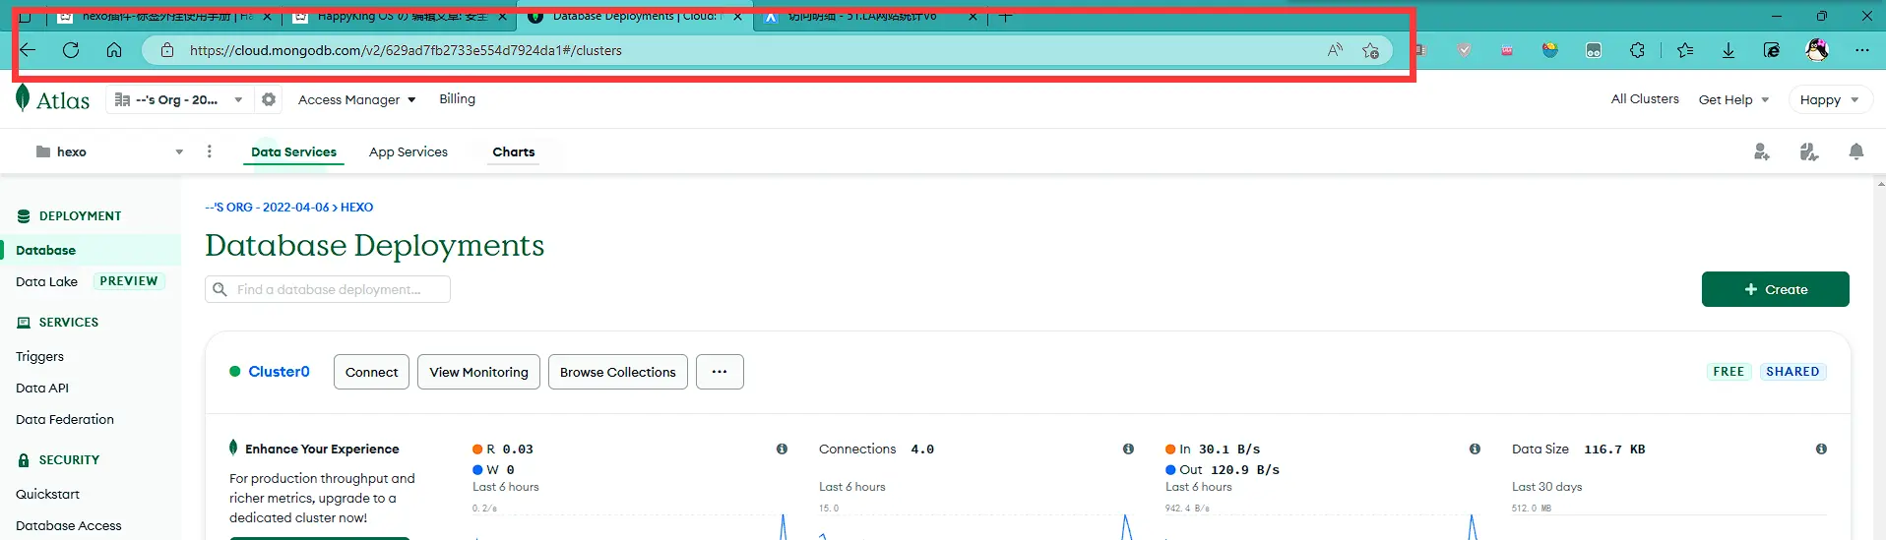Switch to the 51.LA statistics browser tab
The height and width of the screenshot is (540, 1886).
(870, 16)
